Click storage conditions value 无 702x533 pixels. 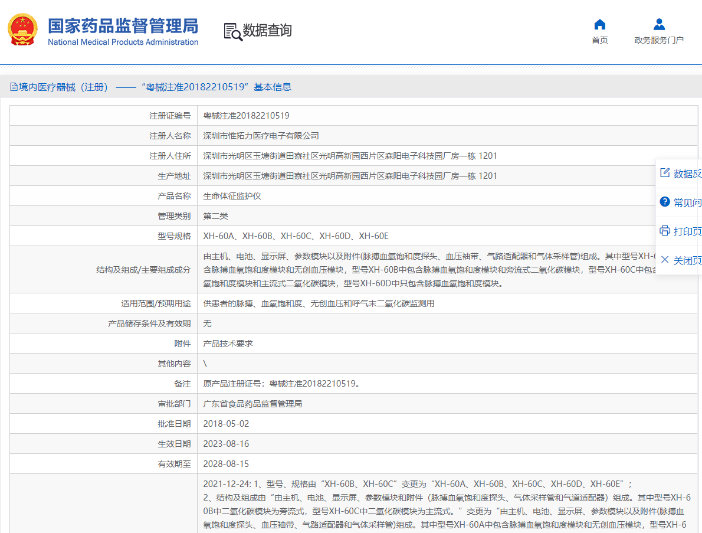tap(207, 323)
